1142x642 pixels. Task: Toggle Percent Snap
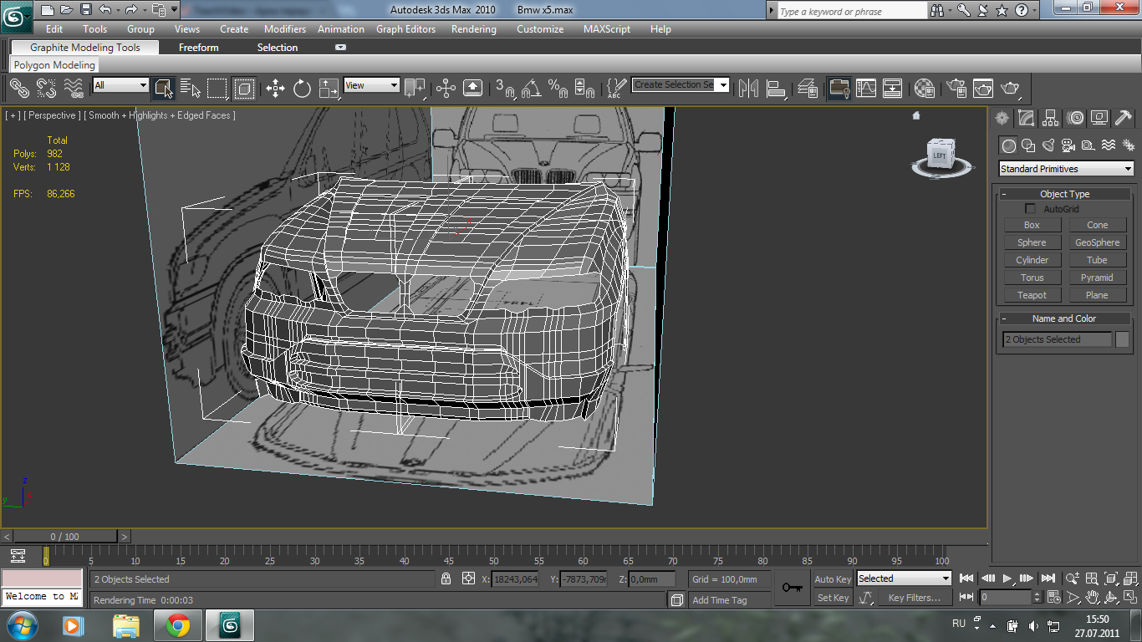tap(558, 87)
